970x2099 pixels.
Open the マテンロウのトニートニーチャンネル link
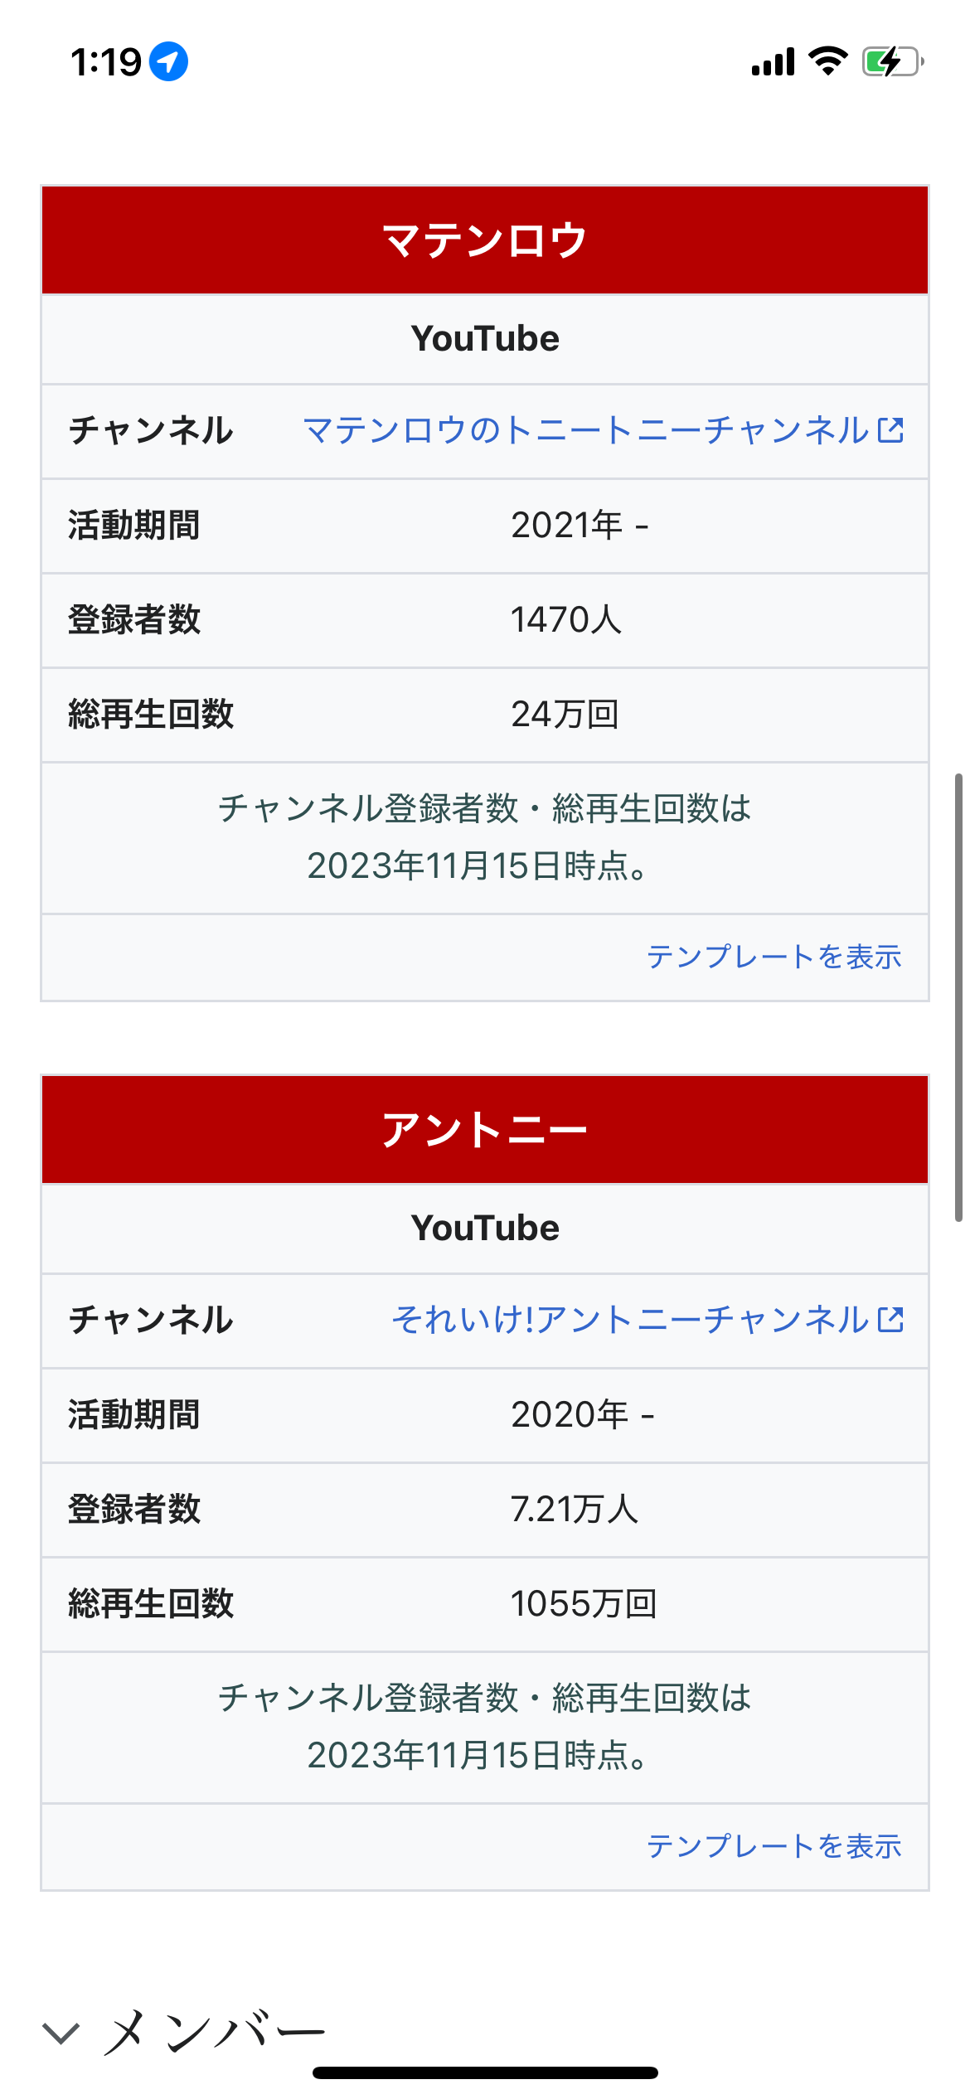(585, 430)
